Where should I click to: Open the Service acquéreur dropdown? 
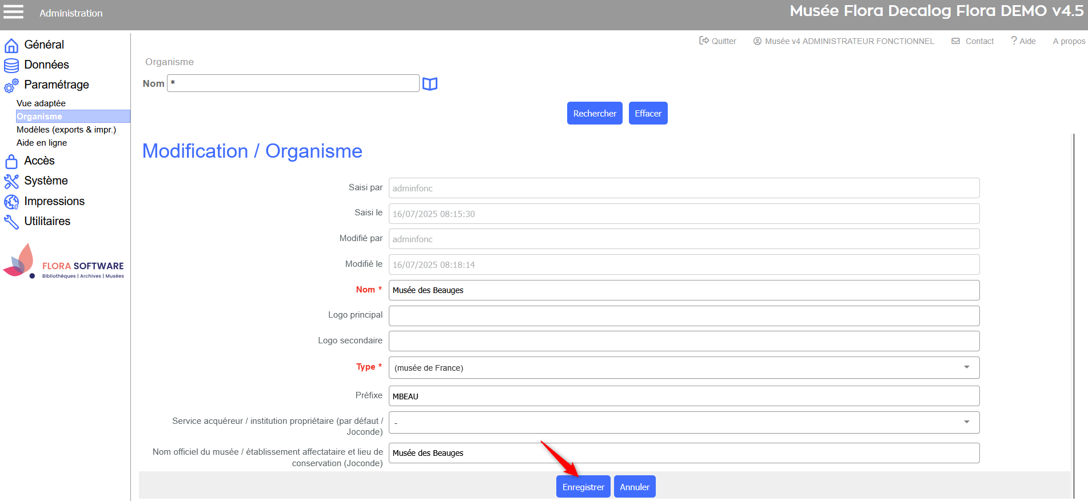pyautogui.click(x=684, y=422)
